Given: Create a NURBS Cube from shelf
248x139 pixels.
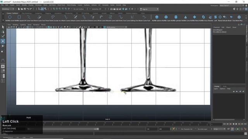Looking at the screenshot, I should 166,17.
